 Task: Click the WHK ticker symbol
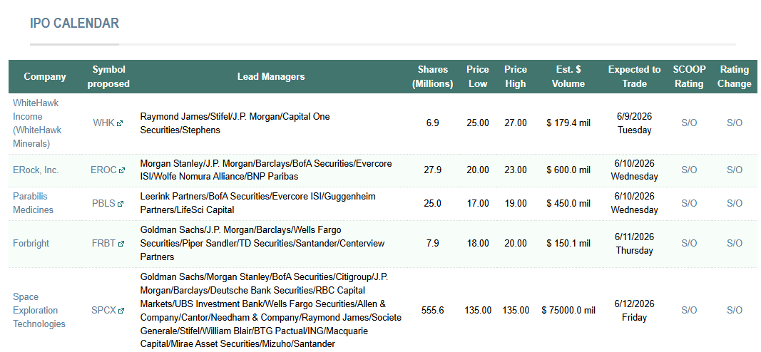click(104, 123)
